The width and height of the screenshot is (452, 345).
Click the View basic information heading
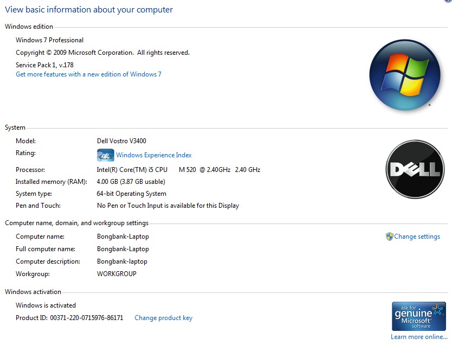coord(89,10)
